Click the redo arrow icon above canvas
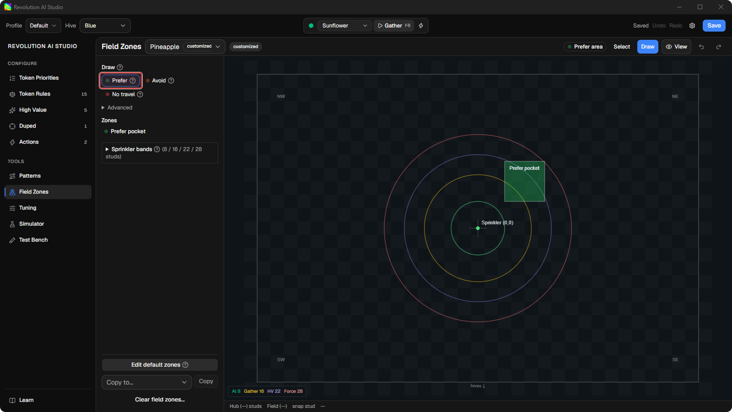The height and width of the screenshot is (412, 732). click(719, 47)
